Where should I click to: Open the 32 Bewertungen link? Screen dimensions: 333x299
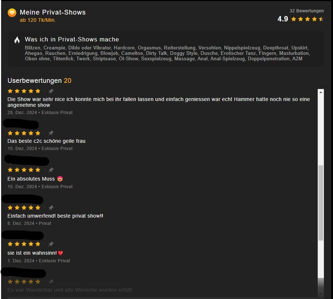click(306, 11)
